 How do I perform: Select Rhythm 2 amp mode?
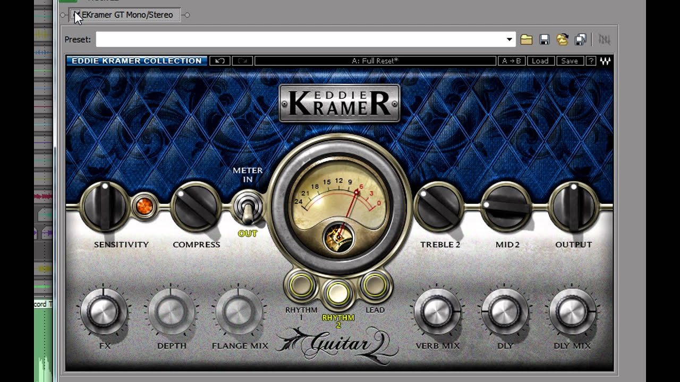pyautogui.click(x=338, y=293)
